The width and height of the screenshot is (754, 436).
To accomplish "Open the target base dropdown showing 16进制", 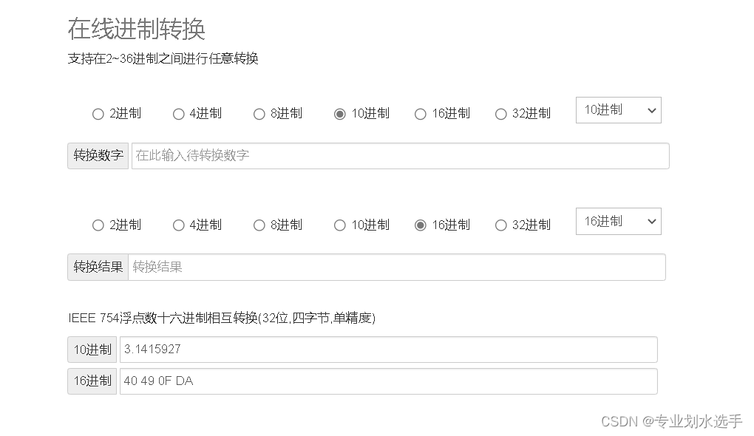I will click(619, 221).
